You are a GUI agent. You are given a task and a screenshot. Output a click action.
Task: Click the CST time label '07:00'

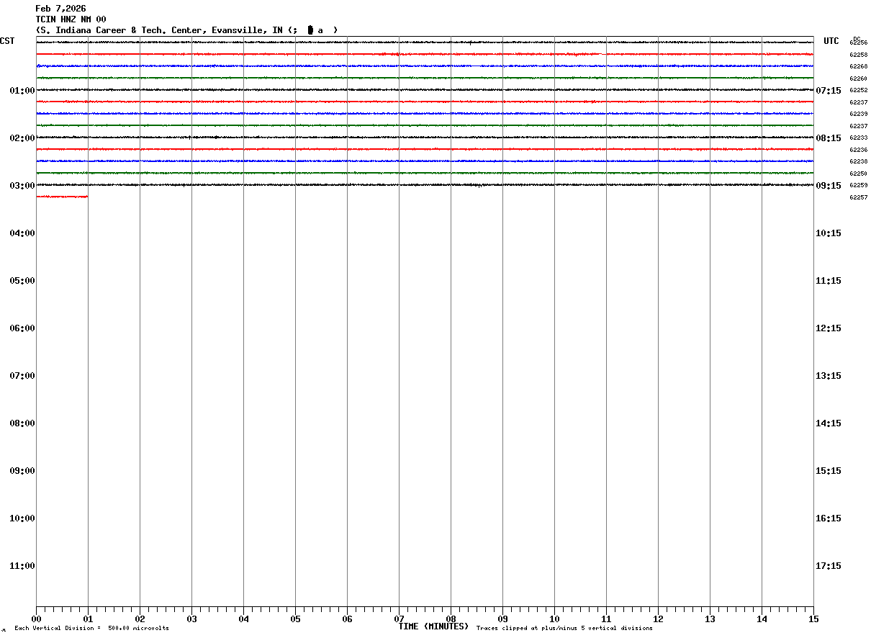pos(22,376)
